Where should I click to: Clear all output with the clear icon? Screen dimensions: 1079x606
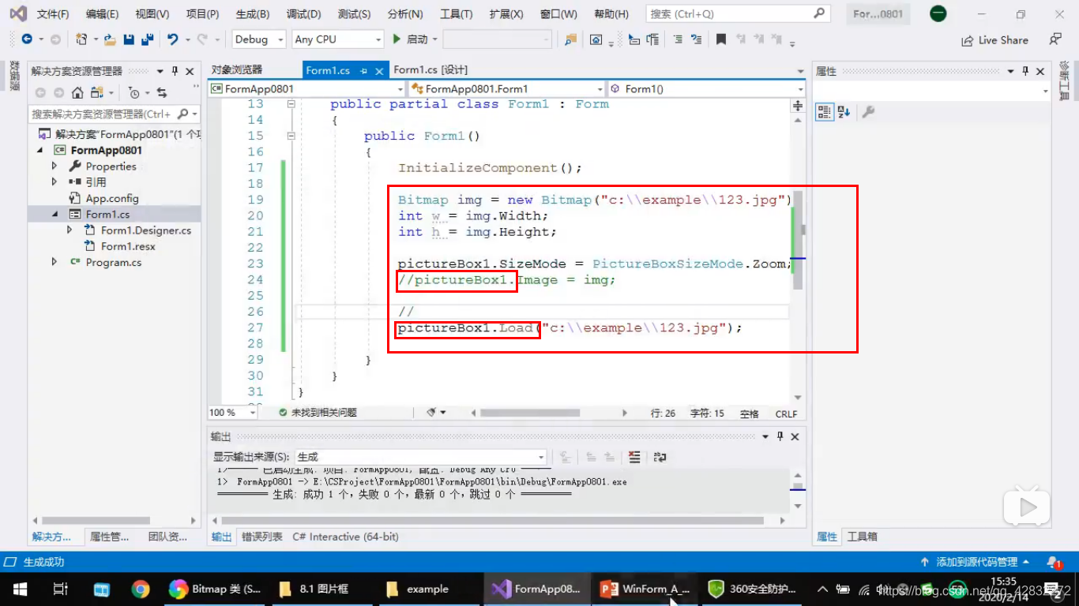click(634, 457)
